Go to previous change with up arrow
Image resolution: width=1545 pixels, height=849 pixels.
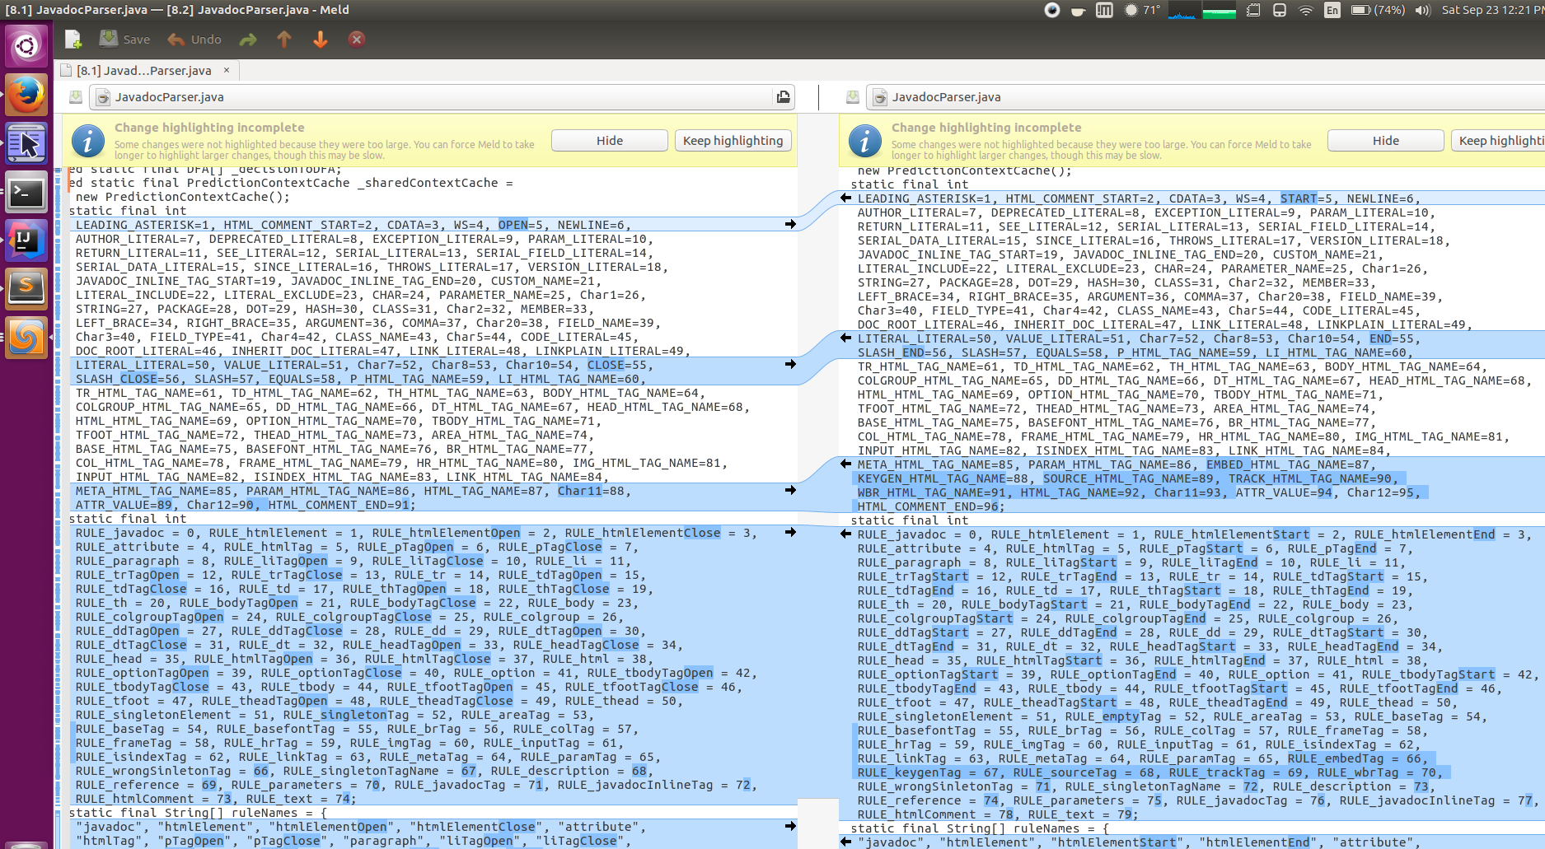tap(284, 39)
